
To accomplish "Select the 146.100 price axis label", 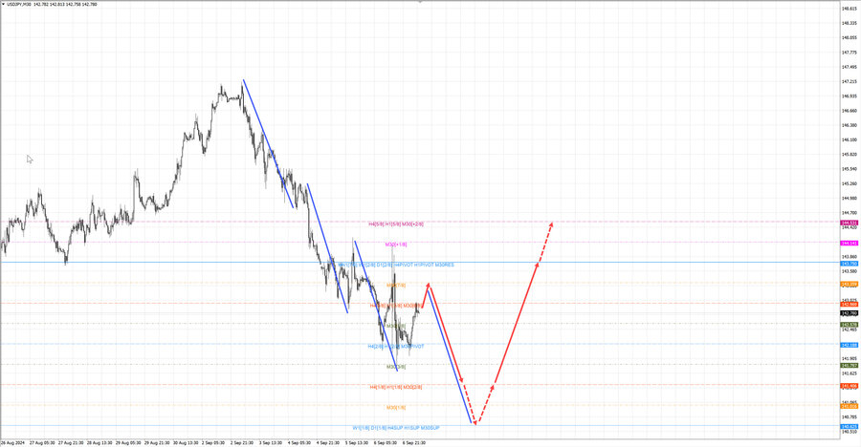I will (850, 139).
